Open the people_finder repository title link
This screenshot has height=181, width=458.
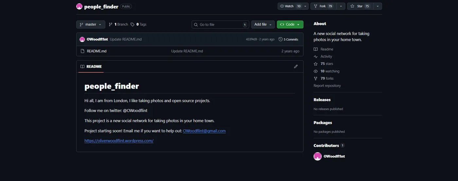101,7
